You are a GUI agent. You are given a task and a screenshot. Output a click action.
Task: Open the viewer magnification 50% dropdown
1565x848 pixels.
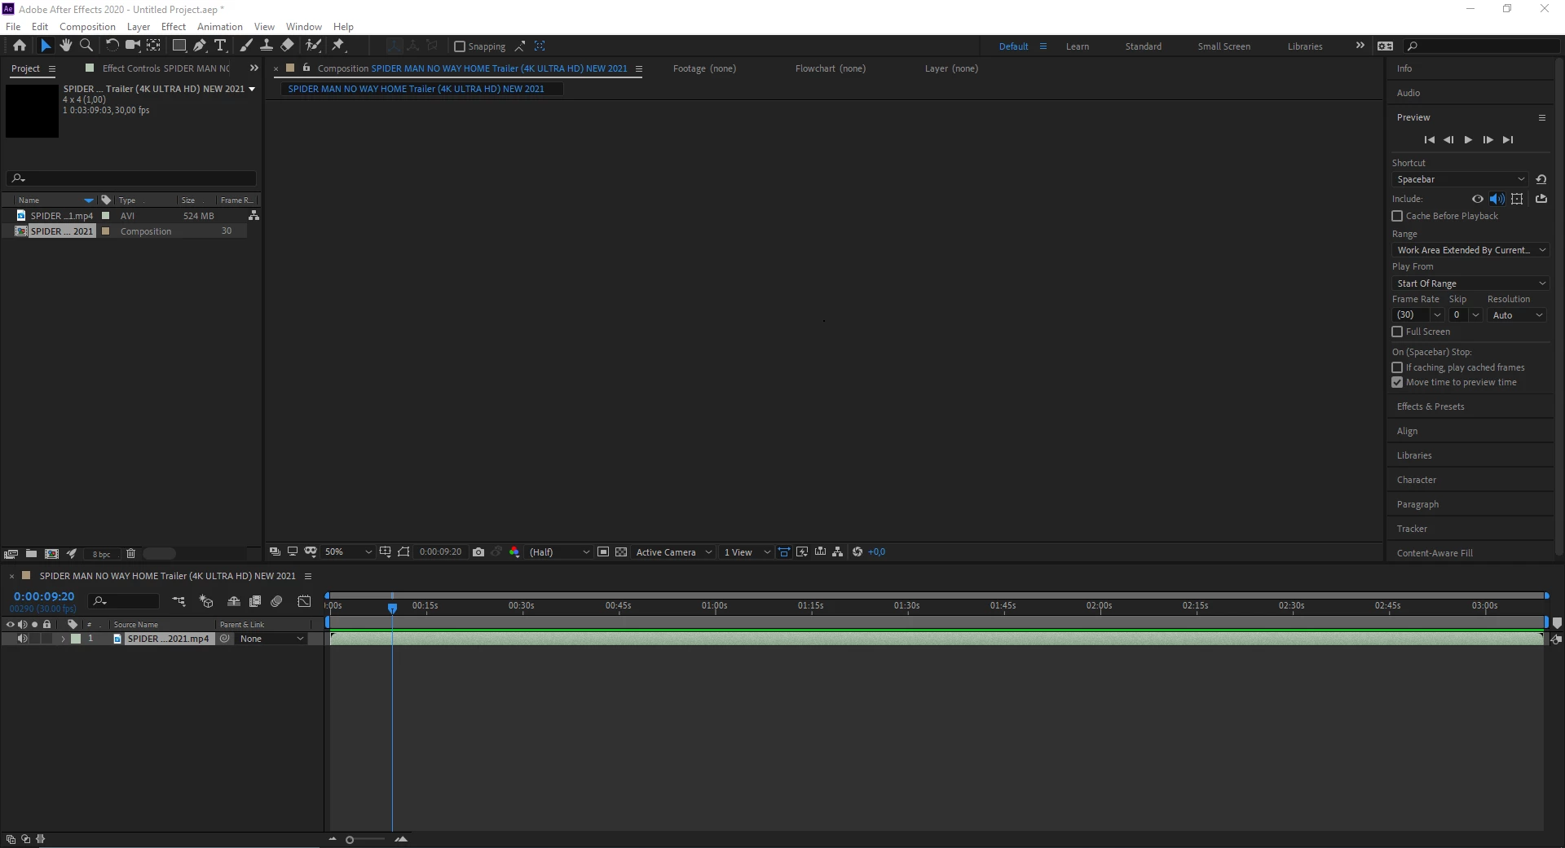pos(348,551)
